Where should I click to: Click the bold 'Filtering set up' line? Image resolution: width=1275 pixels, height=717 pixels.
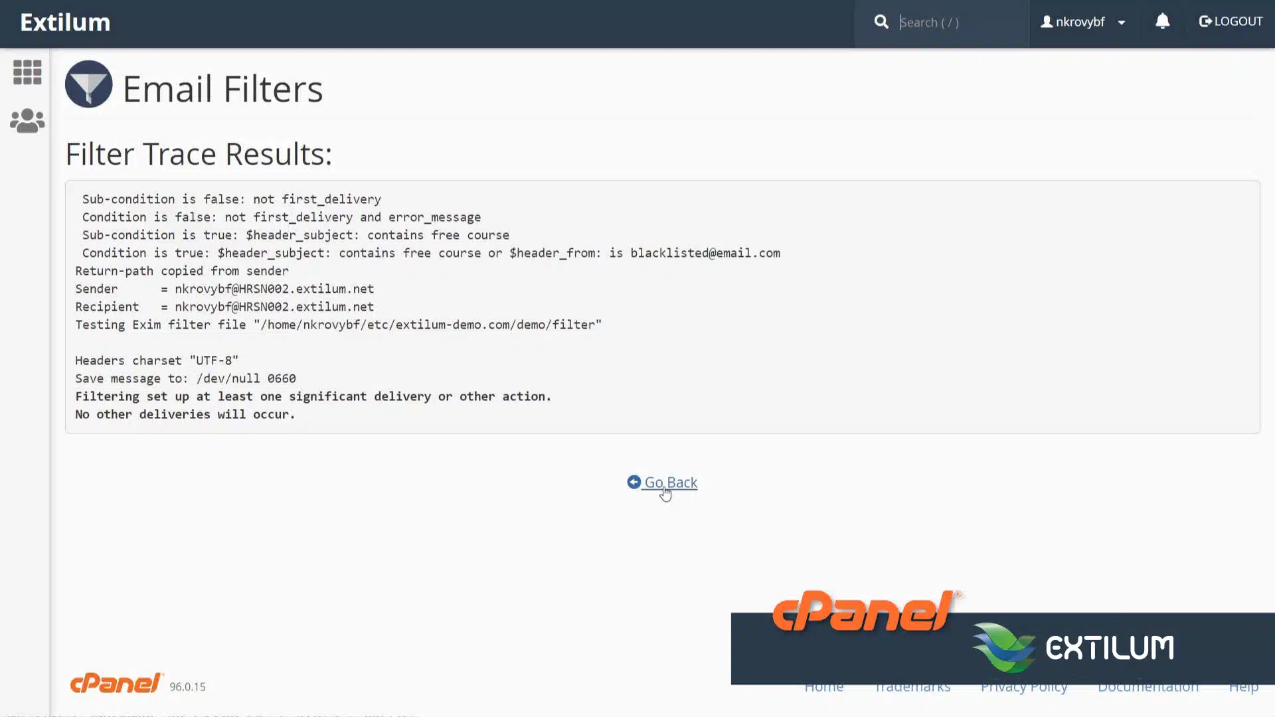pos(313,396)
